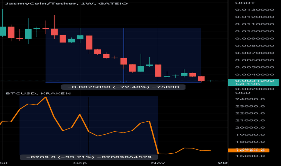Click the 20000.0 BTC axis label
This screenshot has height=166, width=281.
(250, 128)
